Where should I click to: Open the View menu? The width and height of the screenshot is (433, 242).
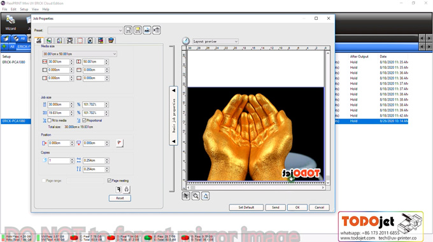point(35,9)
